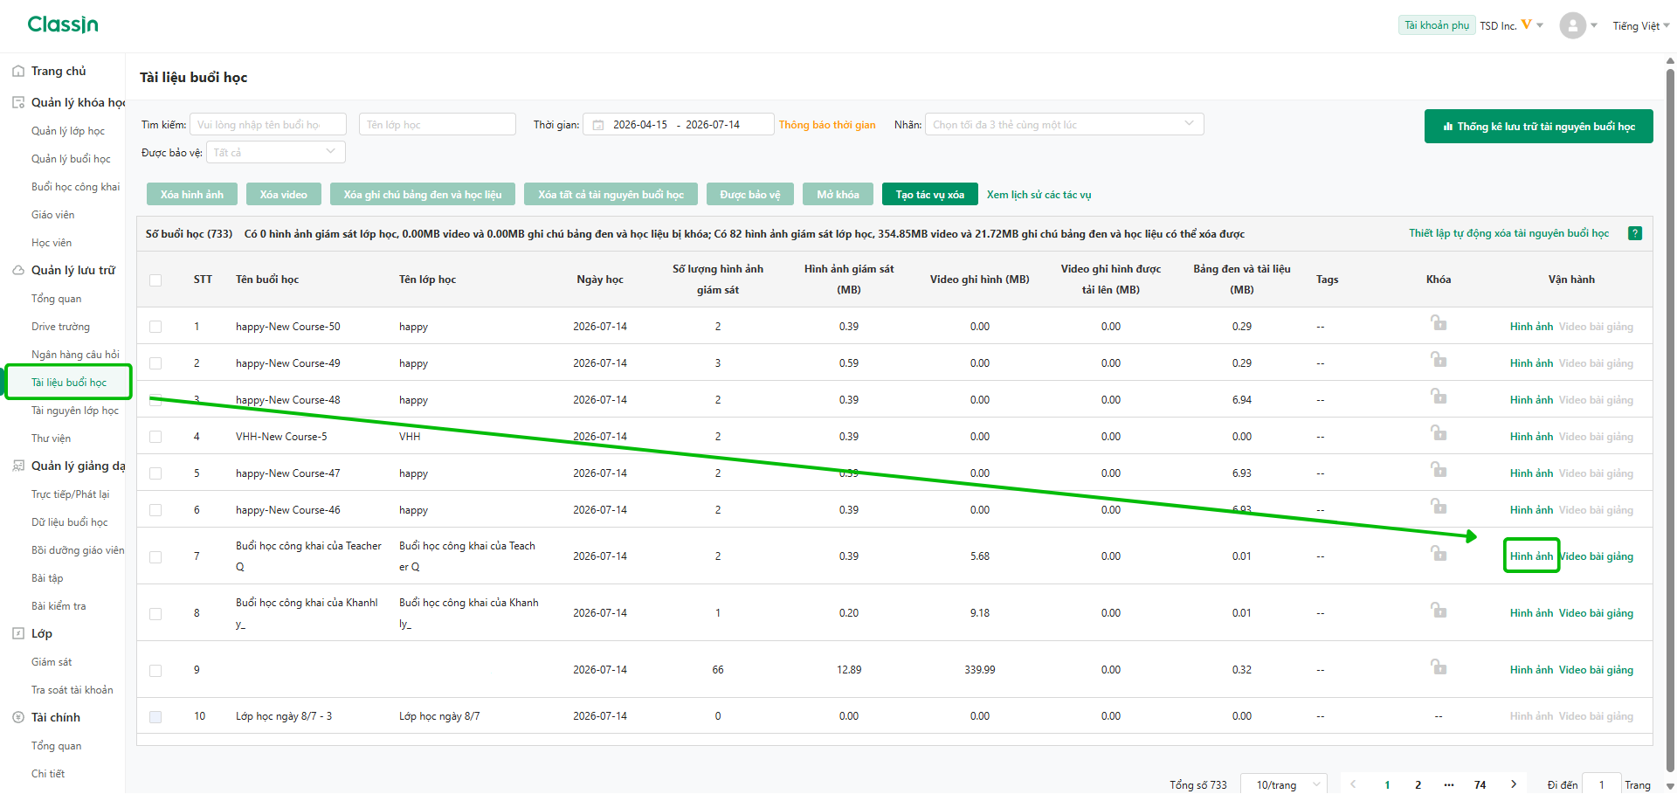Click lock icon for happy-New Course-47 row
The image size is (1677, 794).
[x=1439, y=470]
